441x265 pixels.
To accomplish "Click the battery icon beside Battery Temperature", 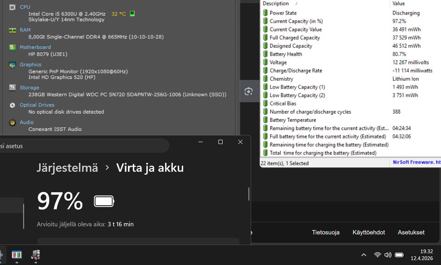I will coord(265,120).
